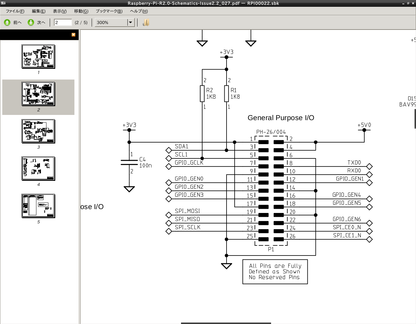Open the ブックマーク (Bookmarks) menu
Viewport: 416px width, 324px height.
click(109, 11)
